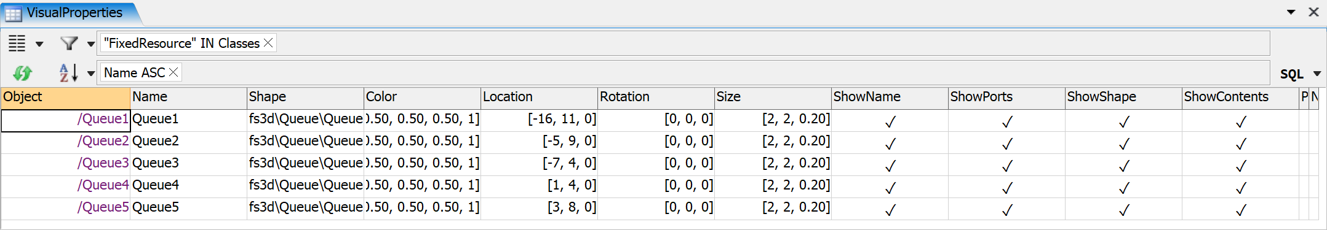Toggle ShowContents checkmark for Queue1
The image size is (1327, 230).
point(1241,121)
